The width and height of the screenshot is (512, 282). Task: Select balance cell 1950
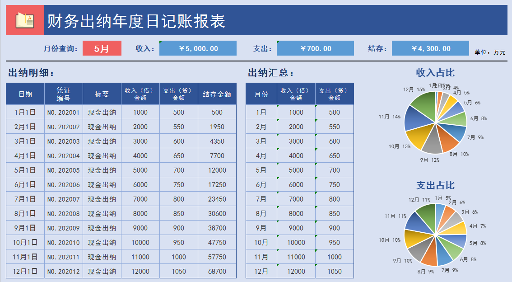point(217,127)
